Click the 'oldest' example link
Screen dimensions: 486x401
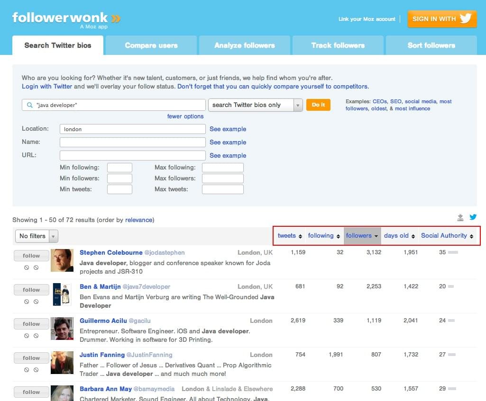click(x=379, y=108)
